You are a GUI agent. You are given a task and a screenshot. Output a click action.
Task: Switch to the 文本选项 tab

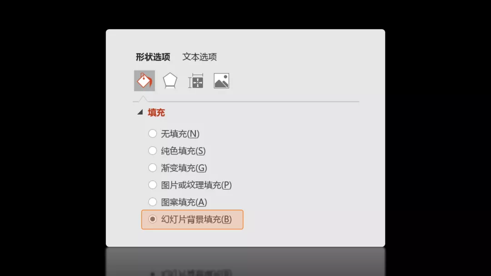[200, 57]
